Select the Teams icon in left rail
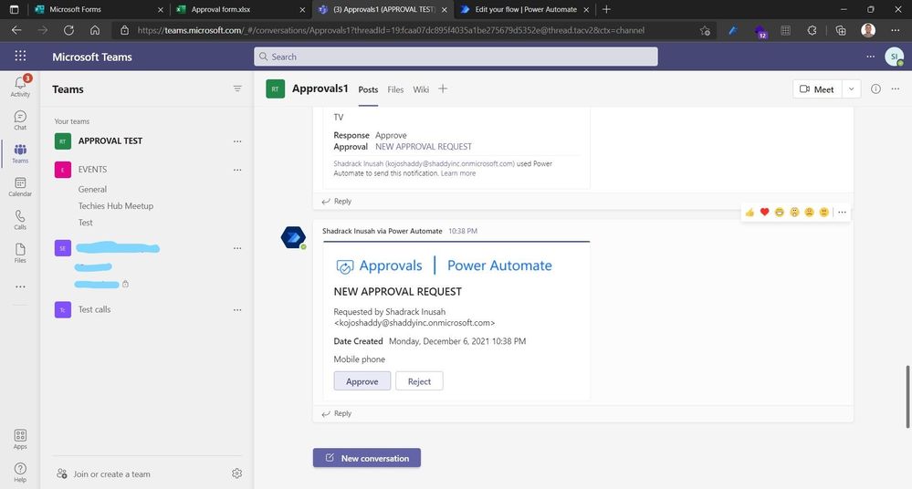The width and height of the screenshot is (912, 489). click(20, 153)
